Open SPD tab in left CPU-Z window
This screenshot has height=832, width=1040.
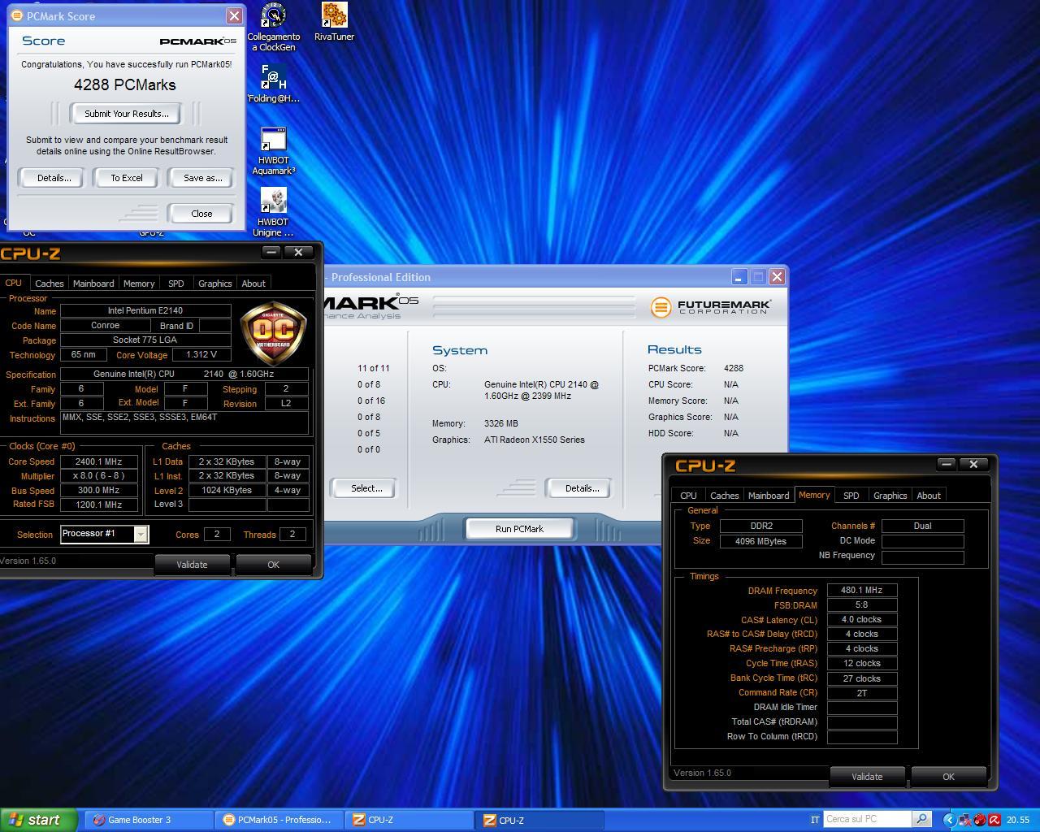click(x=175, y=284)
